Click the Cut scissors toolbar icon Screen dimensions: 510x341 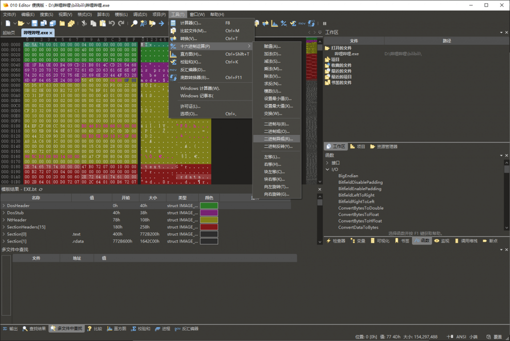pos(84,23)
